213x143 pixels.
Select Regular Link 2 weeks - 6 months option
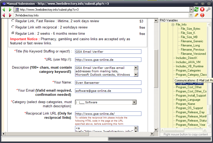(13, 33)
